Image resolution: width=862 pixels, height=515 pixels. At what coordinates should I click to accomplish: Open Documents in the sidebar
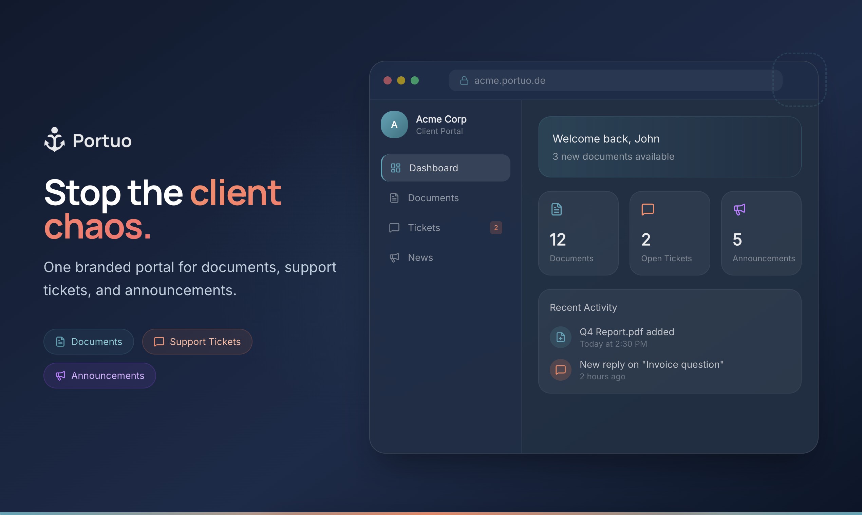point(433,198)
